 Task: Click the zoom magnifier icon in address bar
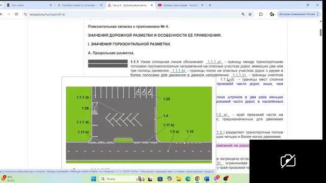pos(243,14)
